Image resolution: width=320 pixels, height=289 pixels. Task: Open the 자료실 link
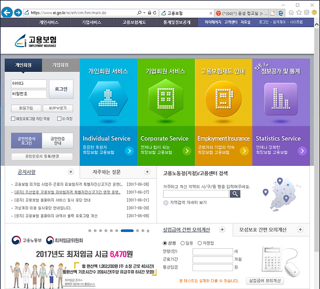[245, 22]
